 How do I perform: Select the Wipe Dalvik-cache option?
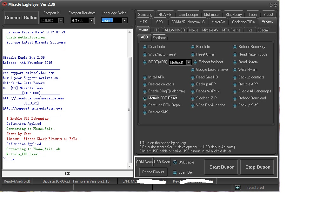pos(193,105)
